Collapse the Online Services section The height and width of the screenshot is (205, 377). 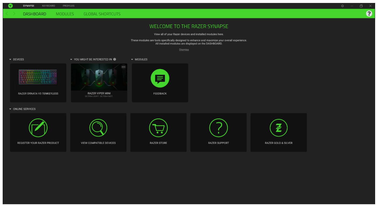tap(10, 109)
